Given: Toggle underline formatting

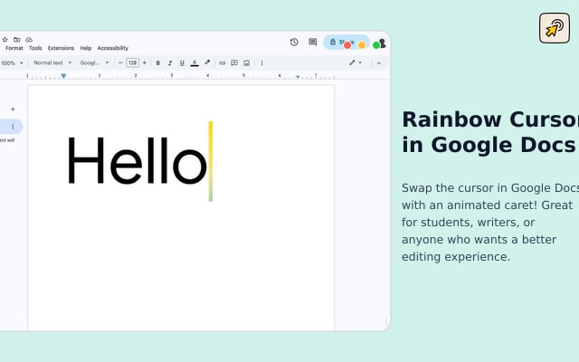Looking at the screenshot, I should coord(182,63).
